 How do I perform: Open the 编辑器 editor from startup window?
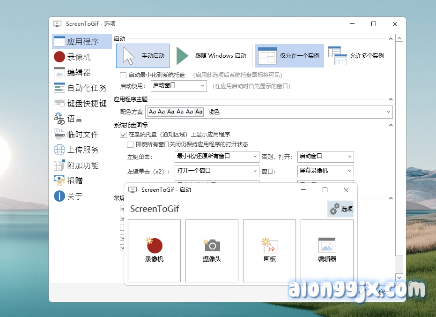(x=327, y=246)
